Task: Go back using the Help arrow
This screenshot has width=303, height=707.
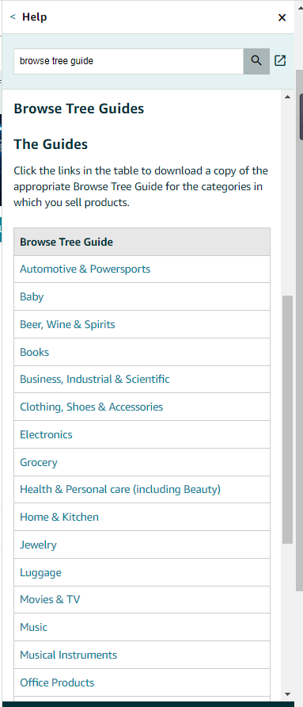Action: 13,17
